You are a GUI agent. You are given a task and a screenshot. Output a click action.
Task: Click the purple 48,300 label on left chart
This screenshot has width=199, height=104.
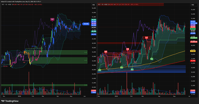[94, 23]
